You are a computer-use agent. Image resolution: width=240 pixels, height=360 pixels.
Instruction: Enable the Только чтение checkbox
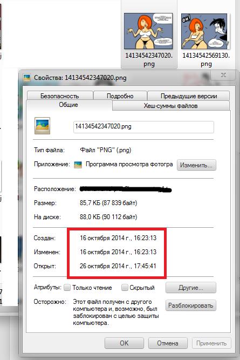[x=67, y=288]
